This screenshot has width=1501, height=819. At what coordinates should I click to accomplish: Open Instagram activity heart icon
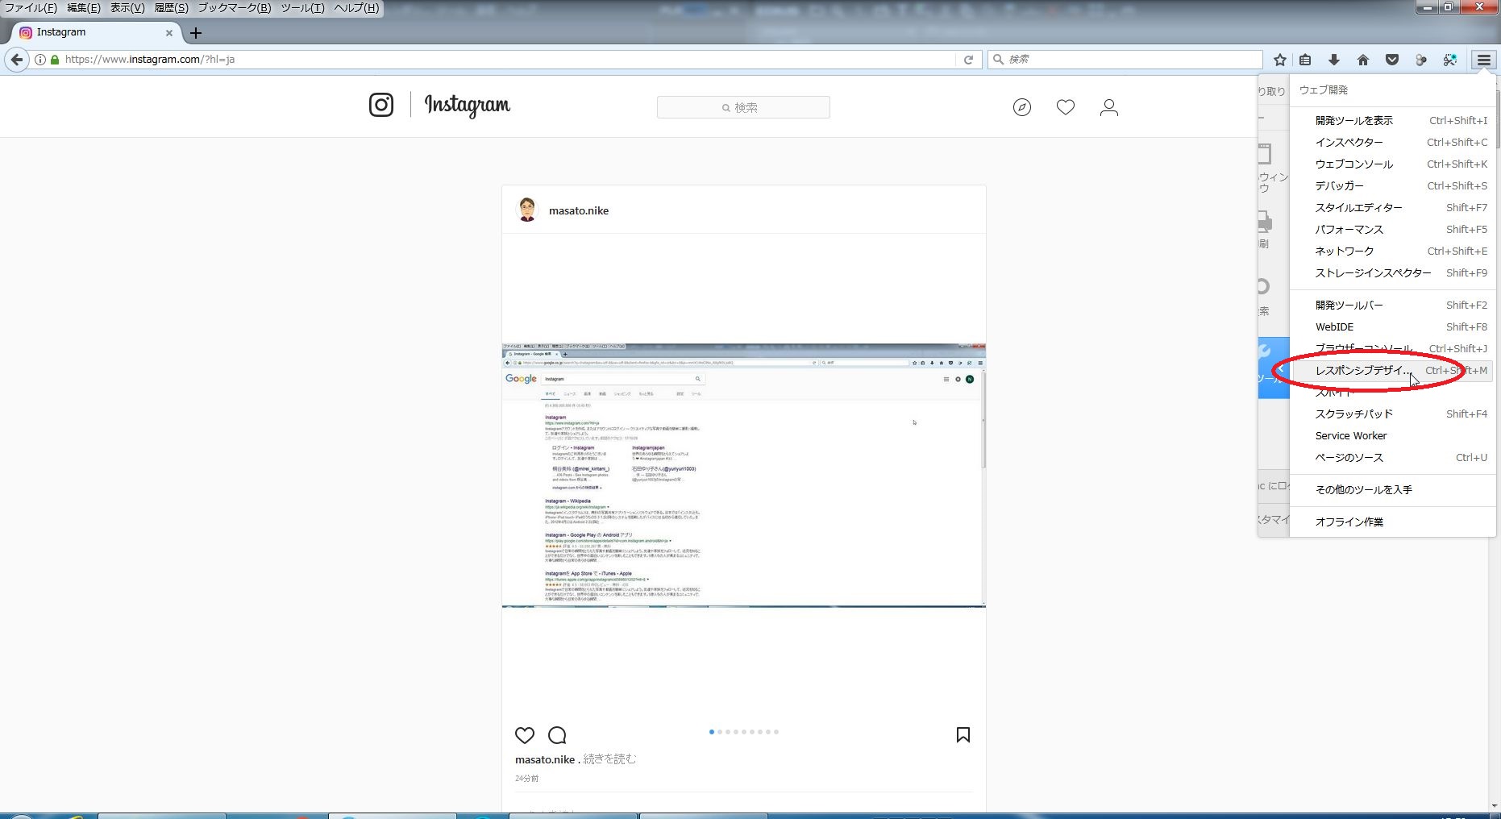1066,107
